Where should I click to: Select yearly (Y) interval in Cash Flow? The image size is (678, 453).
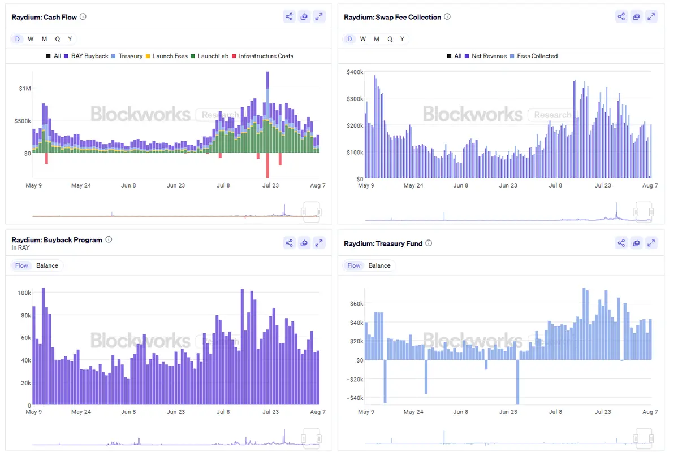[70, 39]
